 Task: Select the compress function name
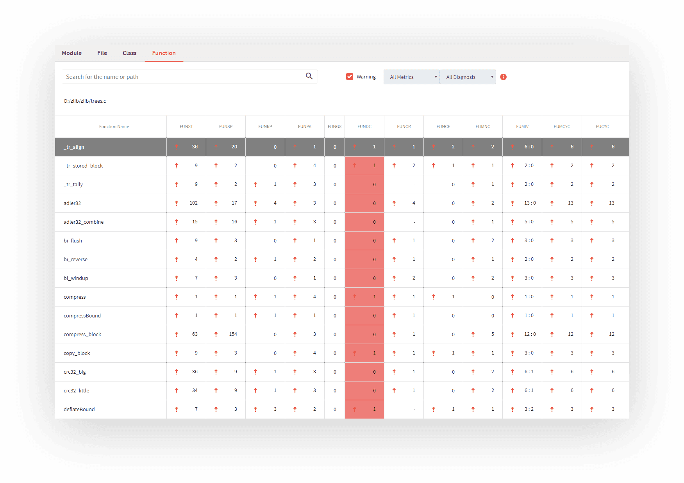coord(75,297)
